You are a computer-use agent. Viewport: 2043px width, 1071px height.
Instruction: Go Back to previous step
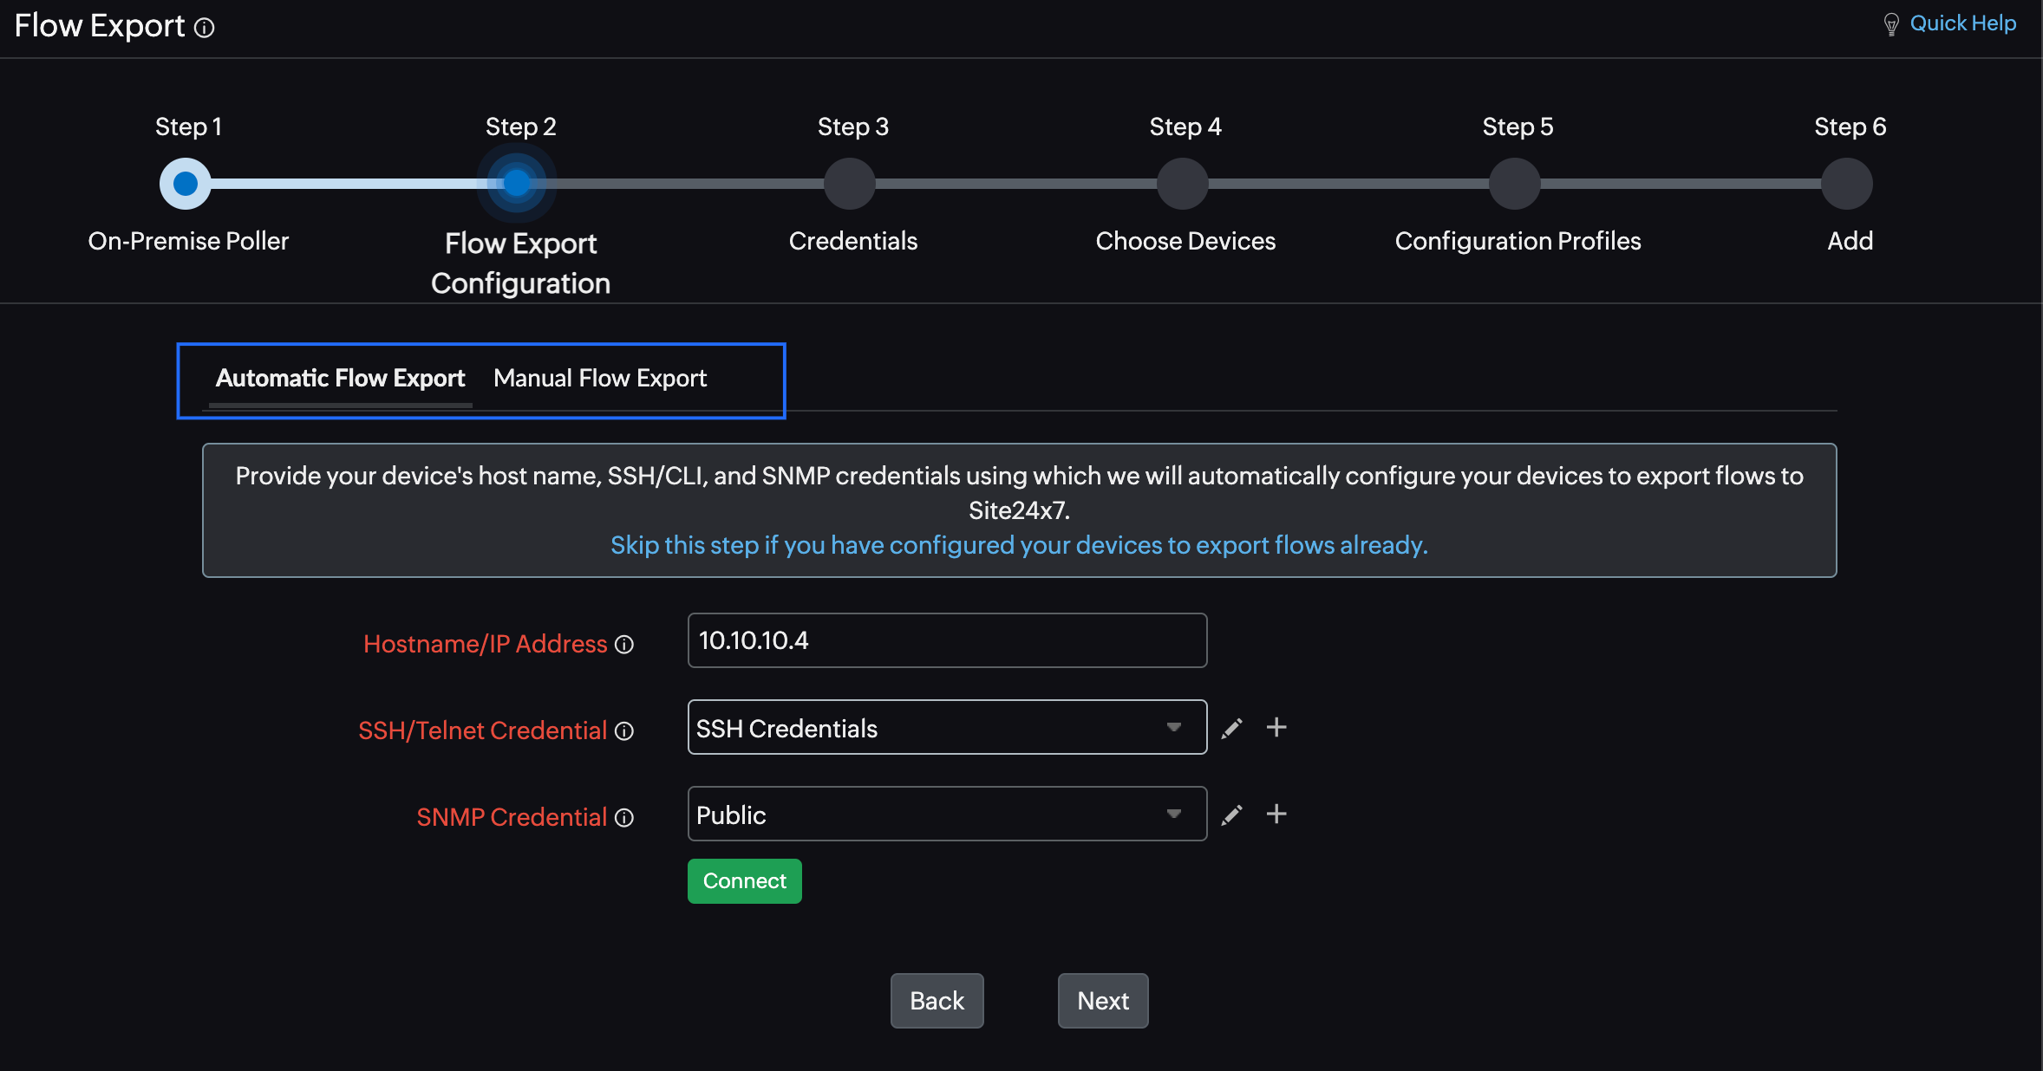pos(937,1001)
